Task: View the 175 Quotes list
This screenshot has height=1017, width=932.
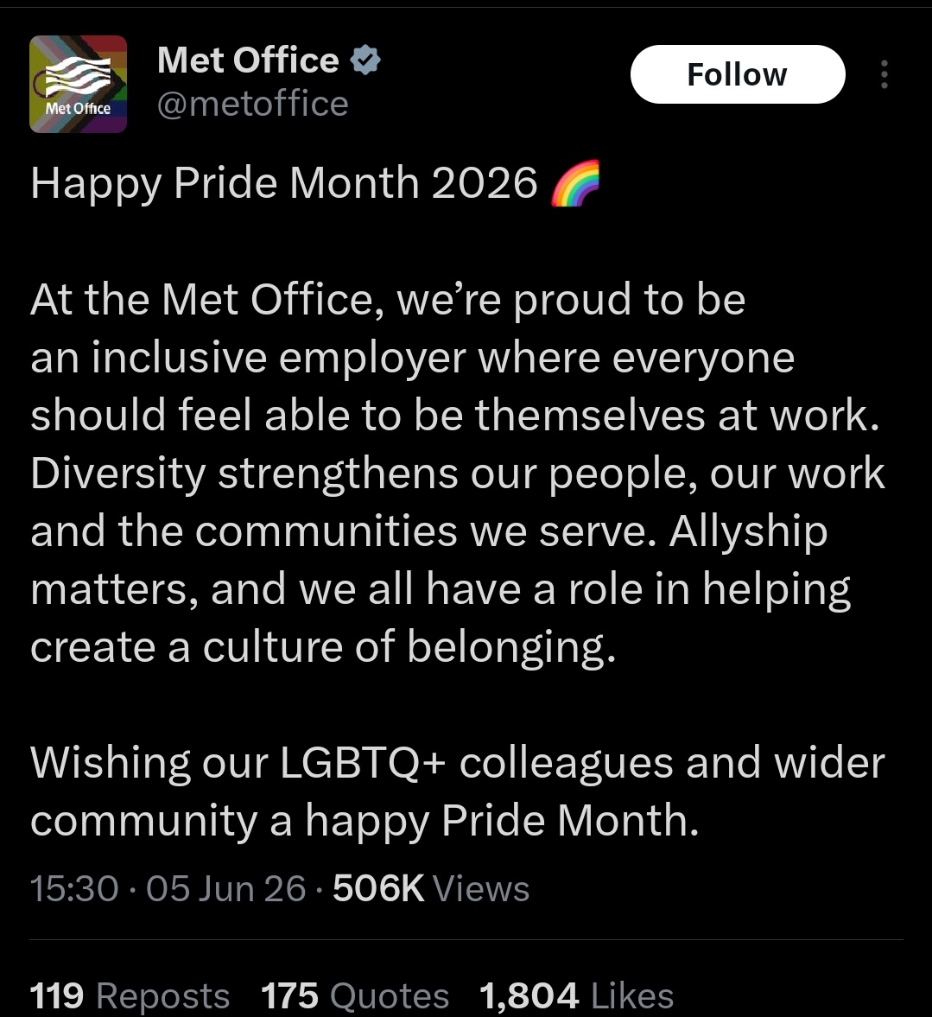Action: [x=355, y=995]
